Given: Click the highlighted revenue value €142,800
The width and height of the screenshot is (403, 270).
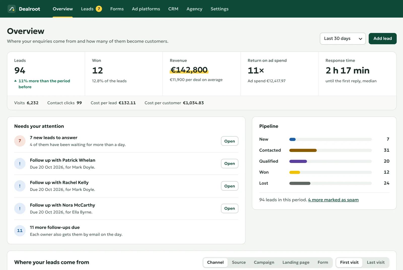Looking at the screenshot, I should pos(189,70).
